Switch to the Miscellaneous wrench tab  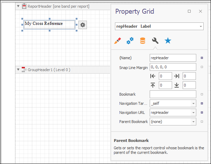coord(155,41)
